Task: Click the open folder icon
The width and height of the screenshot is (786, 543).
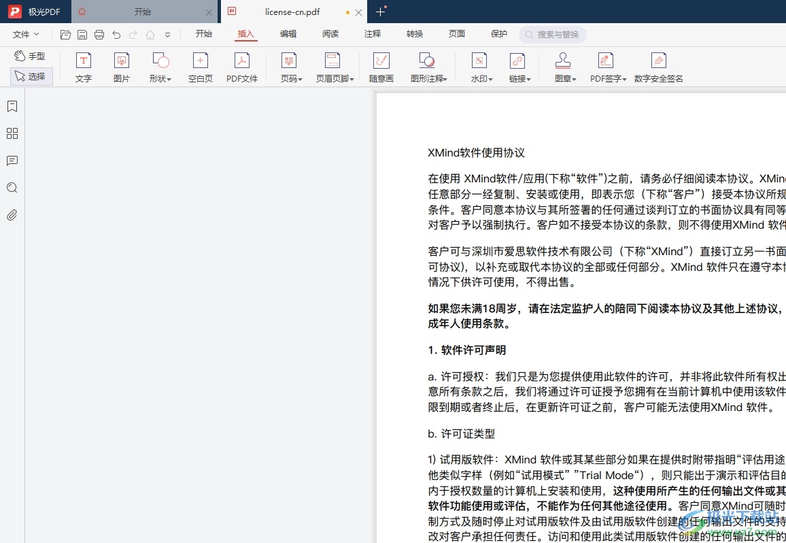Action: tap(65, 35)
